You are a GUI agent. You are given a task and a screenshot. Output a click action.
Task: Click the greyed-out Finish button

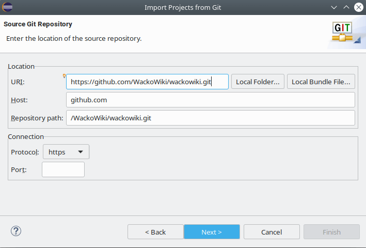coord(331,232)
